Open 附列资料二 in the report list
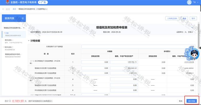The height and width of the screenshot is (105, 201). point(14,48)
